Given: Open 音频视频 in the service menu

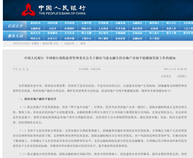Looking at the screenshot, I should (120, 33).
